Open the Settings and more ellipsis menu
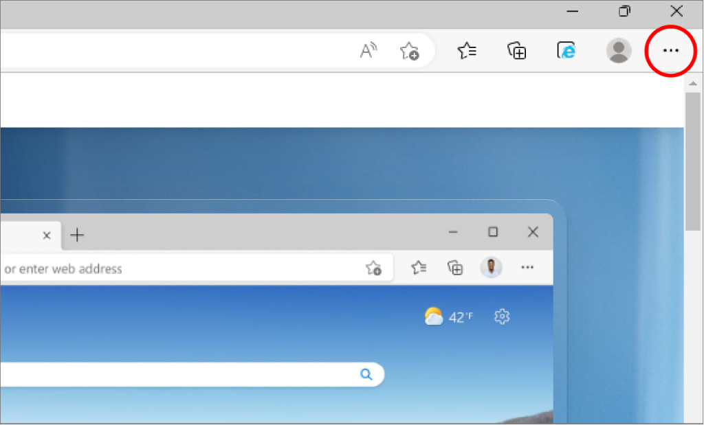 (x=670, y=51)
